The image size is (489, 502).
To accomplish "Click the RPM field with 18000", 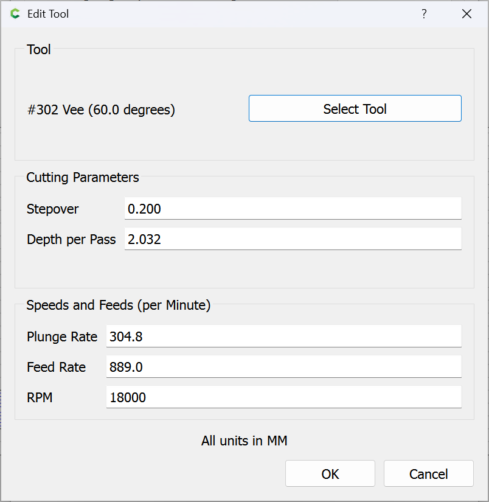I will click(x=283, y=397).
